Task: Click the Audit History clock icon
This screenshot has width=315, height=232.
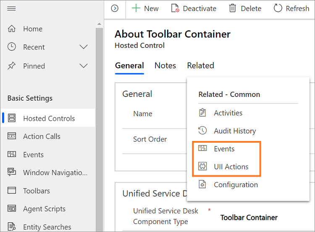Action: click(x=202, y=130)
